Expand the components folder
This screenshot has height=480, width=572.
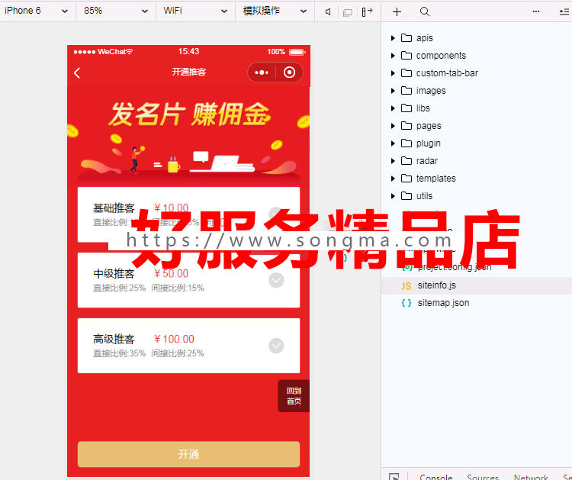coord(393,56)
